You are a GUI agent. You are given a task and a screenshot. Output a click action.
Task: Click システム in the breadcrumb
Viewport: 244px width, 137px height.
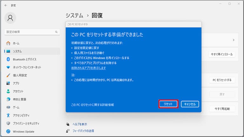click(x=74, y=15)
